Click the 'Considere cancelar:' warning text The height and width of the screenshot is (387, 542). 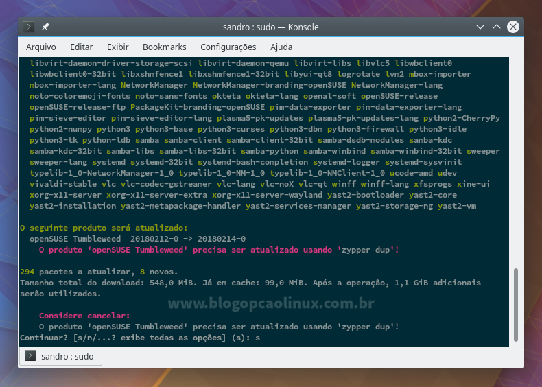pos(84,316)
